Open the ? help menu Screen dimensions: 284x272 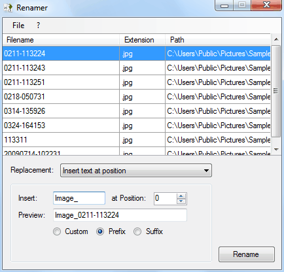38,25
